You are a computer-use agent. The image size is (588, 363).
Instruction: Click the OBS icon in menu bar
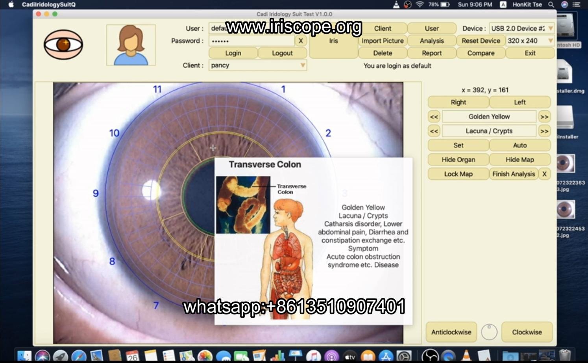tap(408, 4)
